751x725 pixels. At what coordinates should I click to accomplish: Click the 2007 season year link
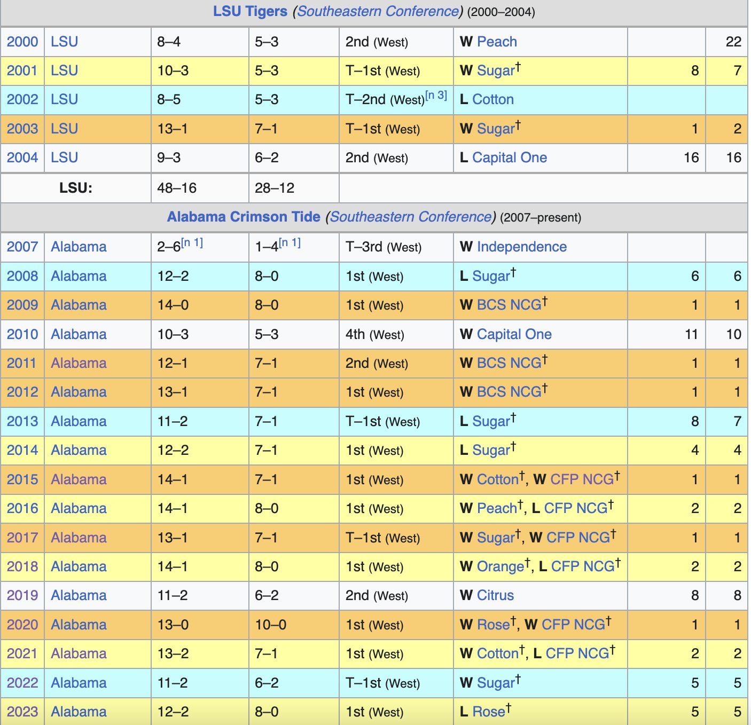point(22,247)
